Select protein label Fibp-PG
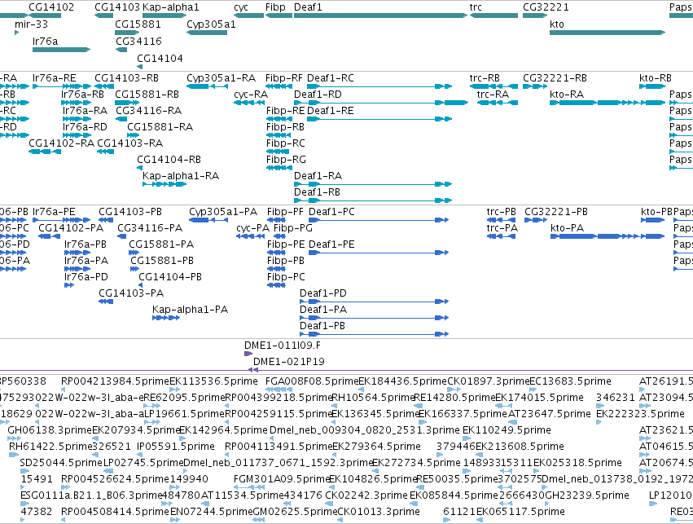The height and width of the screenshot is (524, 693). (x=293, y=228)
